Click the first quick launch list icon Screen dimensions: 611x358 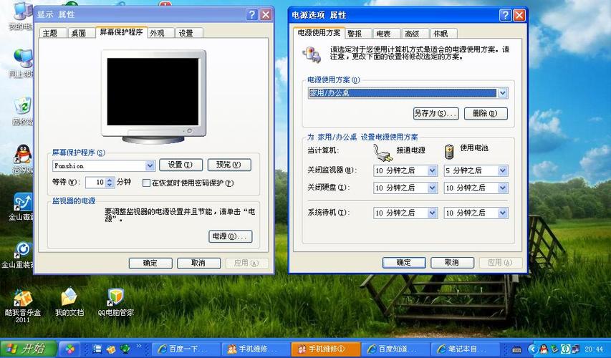point(97,349)
